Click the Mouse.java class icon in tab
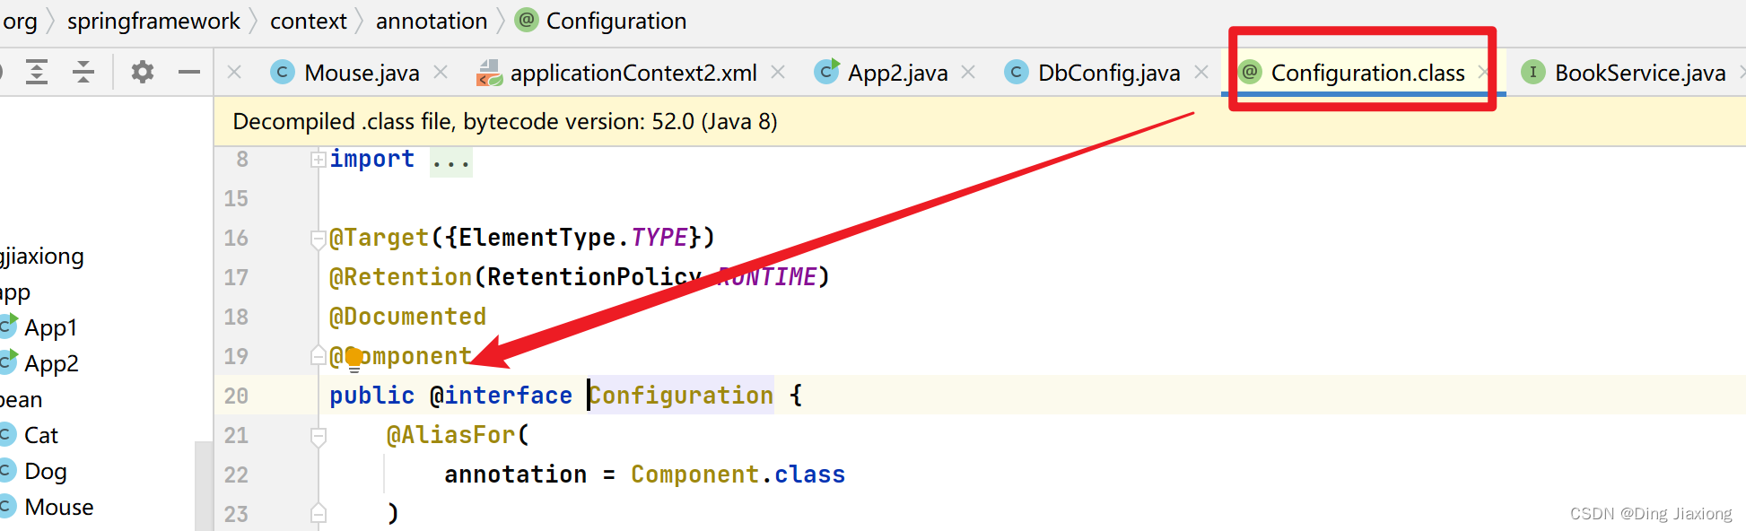 click(x=283, y=72)
